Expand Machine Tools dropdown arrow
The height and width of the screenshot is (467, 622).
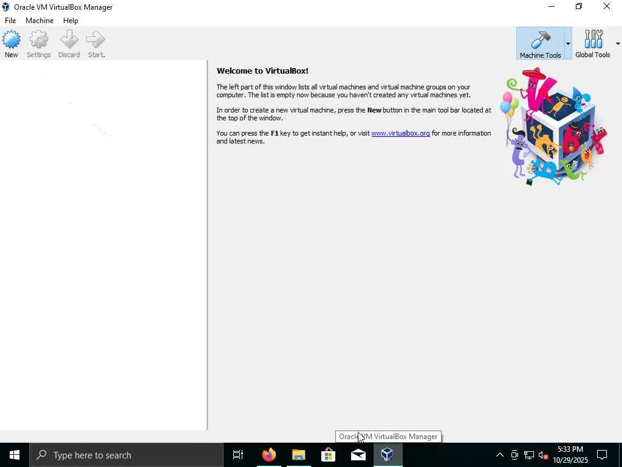[568, 44]
